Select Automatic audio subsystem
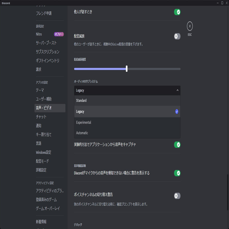 pyautogui.click(x=127, y=133)
